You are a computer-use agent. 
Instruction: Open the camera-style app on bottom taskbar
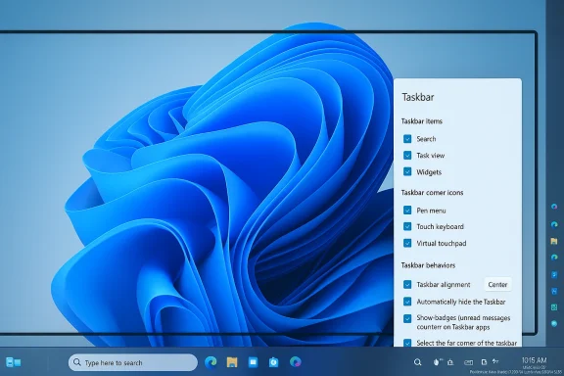coord(274,362)
